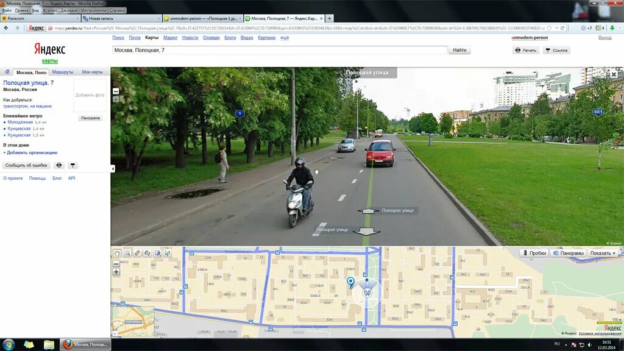Open Firefox downloads green arrow
The image size is (624, 351).
point(612,28)
